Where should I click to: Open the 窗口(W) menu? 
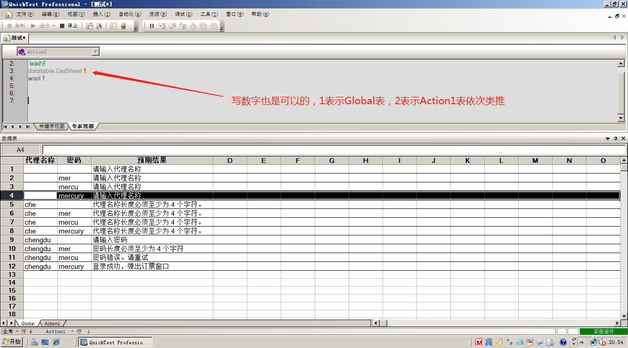click(235, 14)
